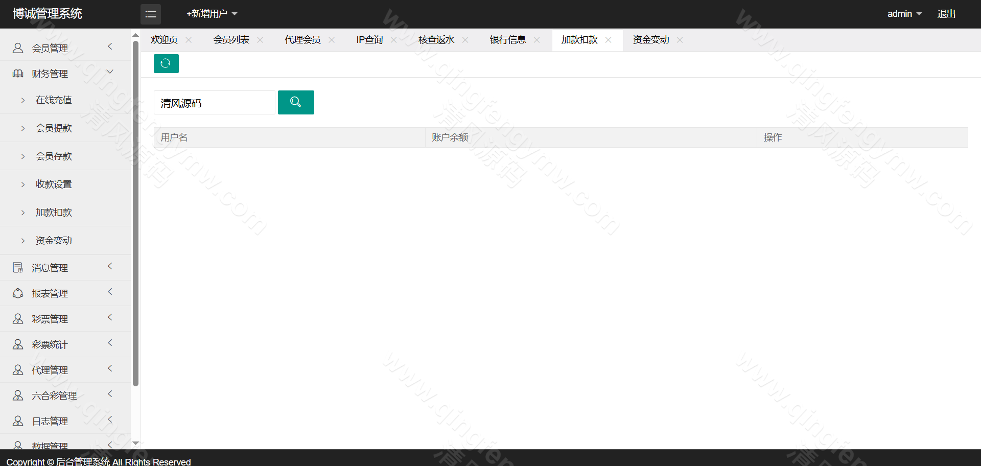
Task: Click the green refresh icon button
Action: coord(166,63)
